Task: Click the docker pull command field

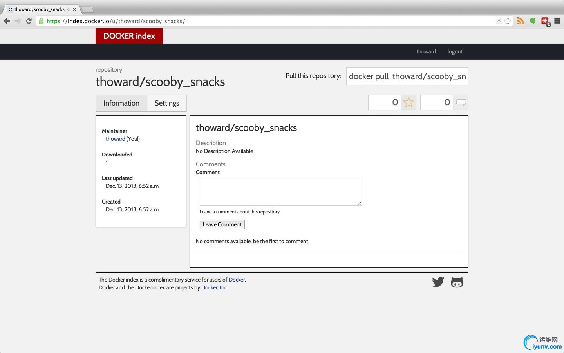Action: 407,76
